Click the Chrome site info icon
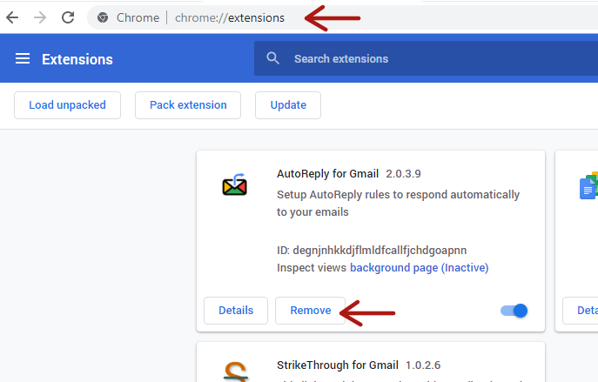Image resolution: width=598 pixels, height=382 pixels. pyautogui.click(x=103, y=17)
